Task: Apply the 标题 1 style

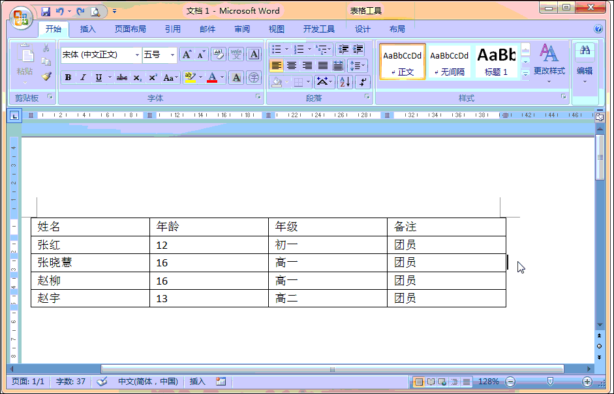Action: click(x=496, y=61)
